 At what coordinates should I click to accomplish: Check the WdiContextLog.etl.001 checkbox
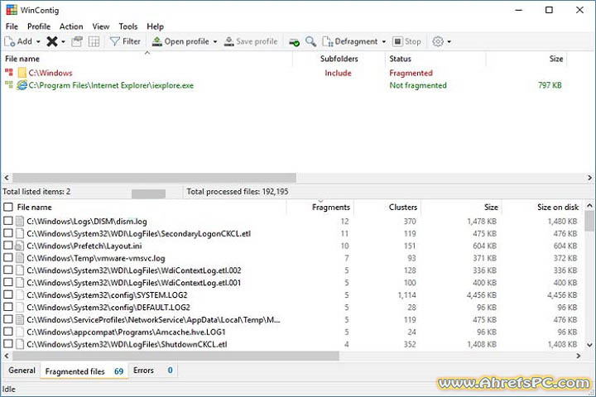pos(8,282)
